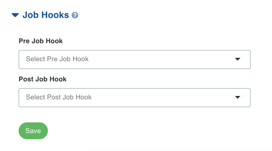Focus the Pre Job Hook select box
The image size is (272, 151).
click(134, 60)
